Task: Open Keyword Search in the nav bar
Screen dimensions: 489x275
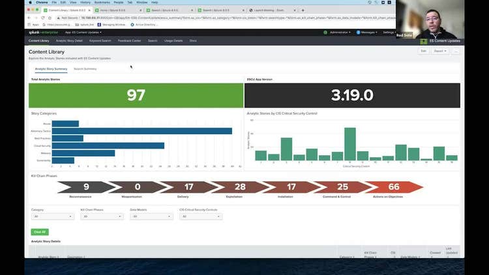Action: tap(100, 40)
